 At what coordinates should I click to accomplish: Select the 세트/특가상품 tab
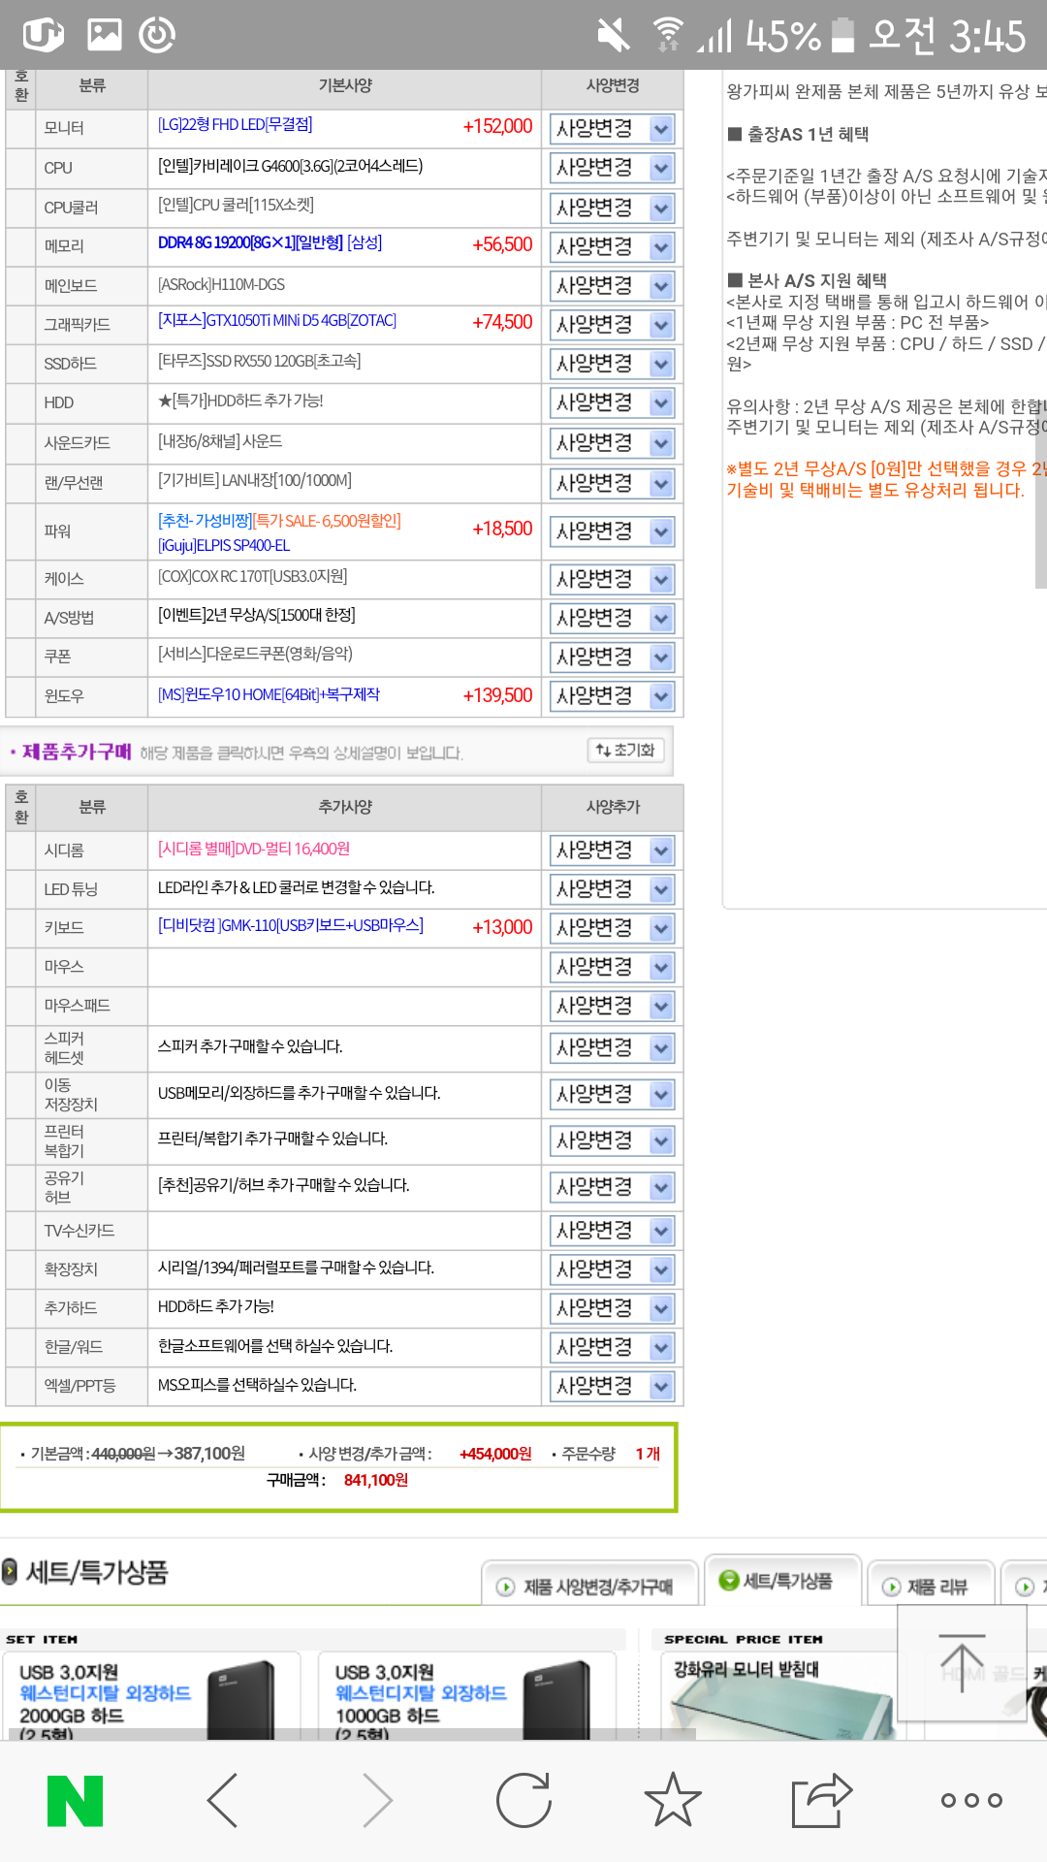pyautogui.click(x=782, y=1581)
